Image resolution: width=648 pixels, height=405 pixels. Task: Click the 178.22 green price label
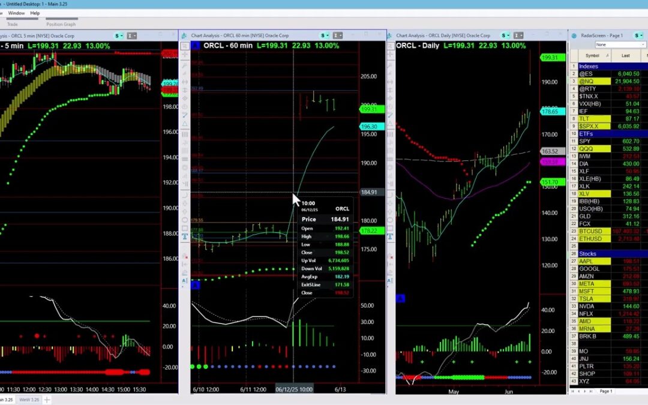[x=372, y=230]
